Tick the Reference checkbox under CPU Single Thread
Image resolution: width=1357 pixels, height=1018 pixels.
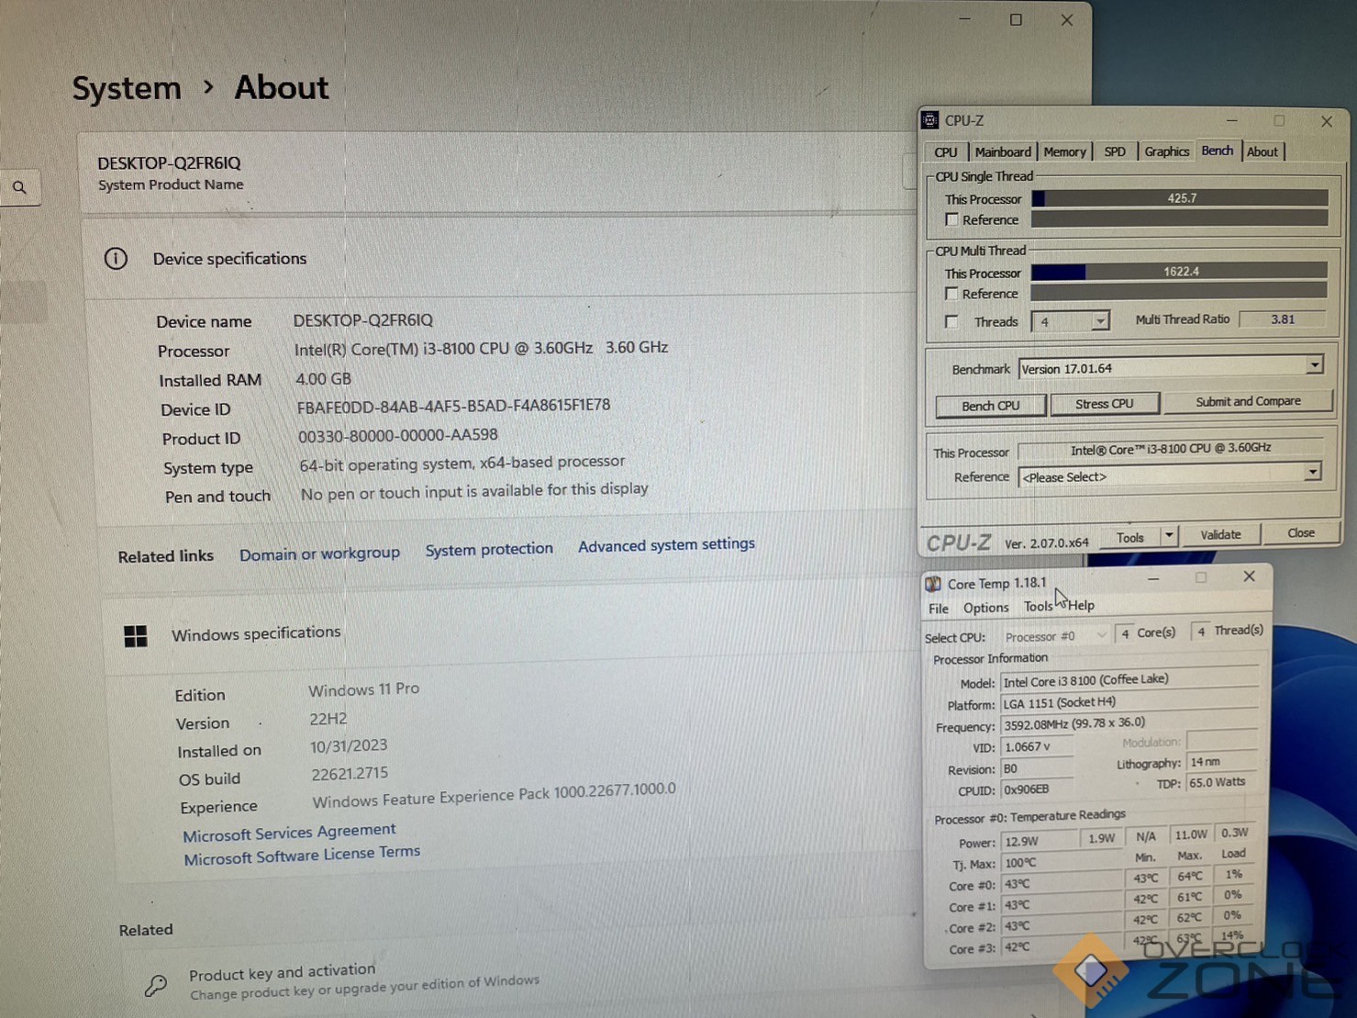click(x=951, y=219)
